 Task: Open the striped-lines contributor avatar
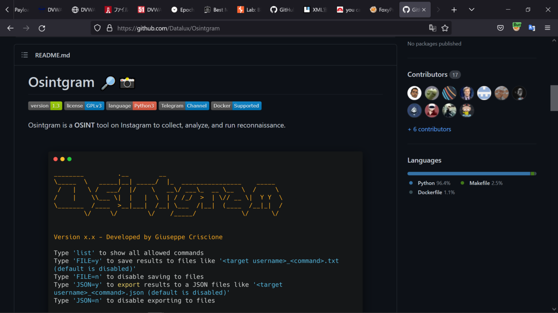pos(449,93)
